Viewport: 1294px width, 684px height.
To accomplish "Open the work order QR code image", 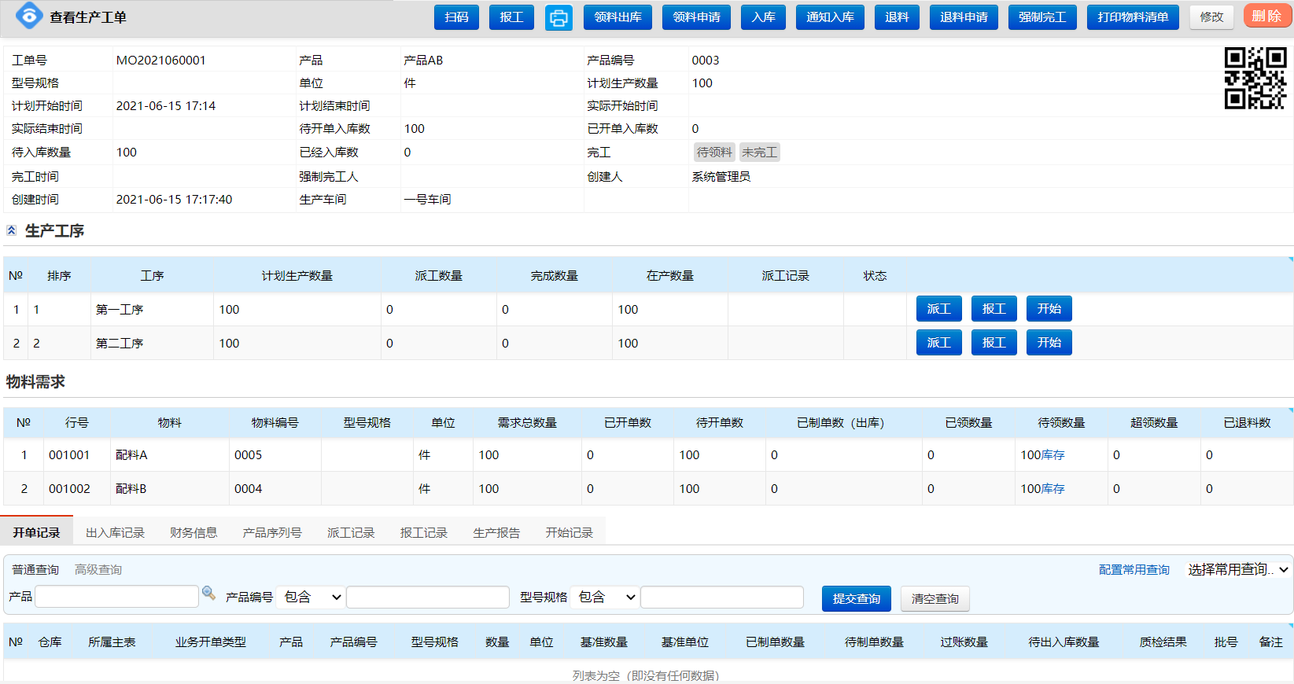I will pyautogui.click(x=1255, y=78).
